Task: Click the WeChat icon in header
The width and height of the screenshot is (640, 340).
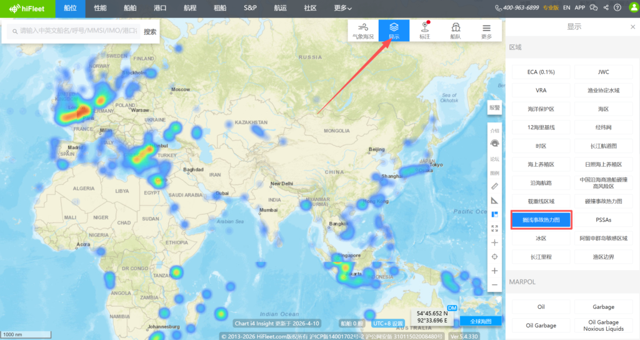Action: point(593,8)
